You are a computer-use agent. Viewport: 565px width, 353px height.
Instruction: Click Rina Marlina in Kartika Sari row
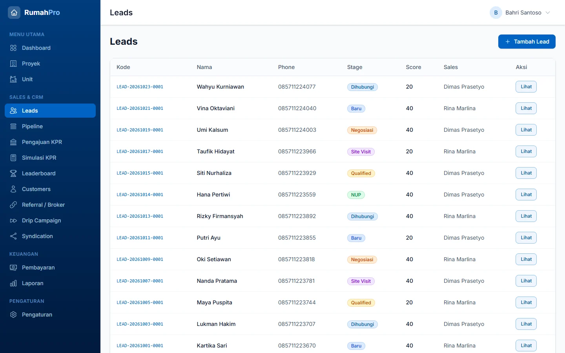pos(459,346)
